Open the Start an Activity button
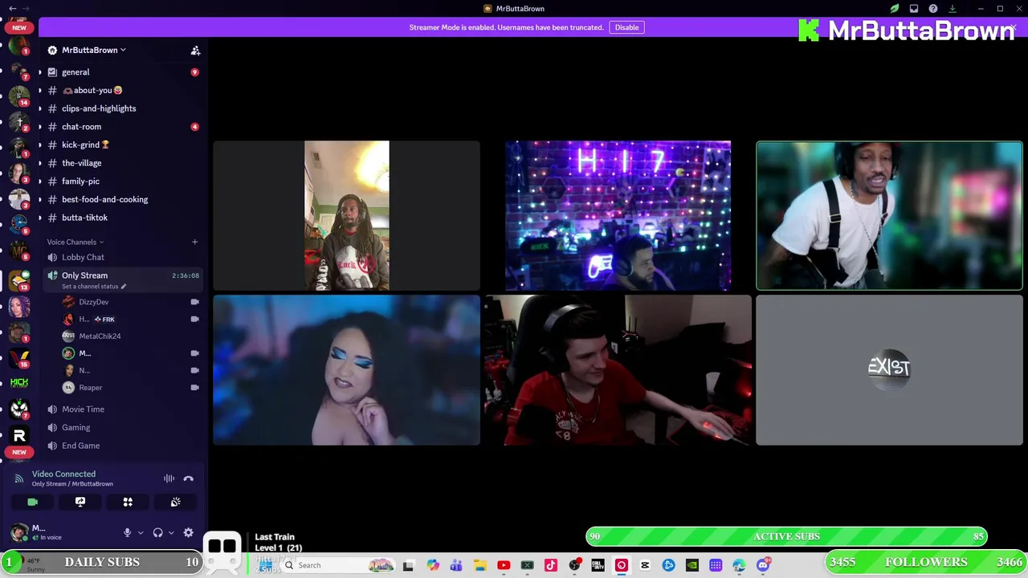 pyautogui.click(x=128, y=502)
